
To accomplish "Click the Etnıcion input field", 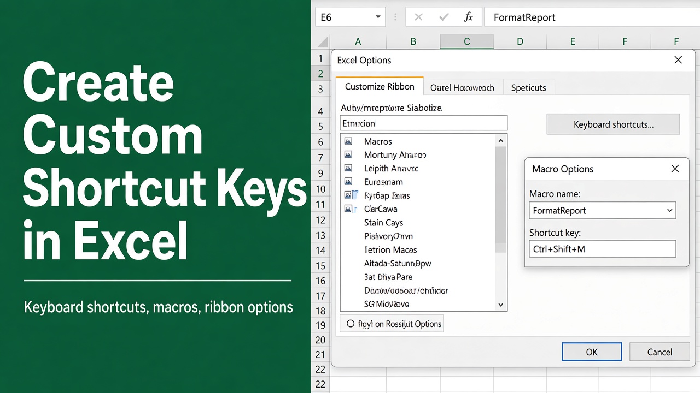I will [x=424, y=123].
